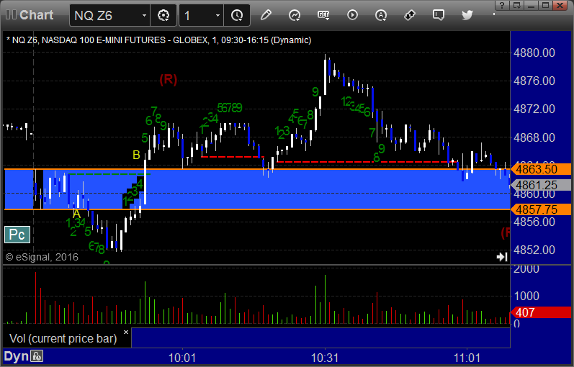The height and width of the screenshot is (367, 574).
Task: Click the window link/pin icon
Action: [517, 5]
